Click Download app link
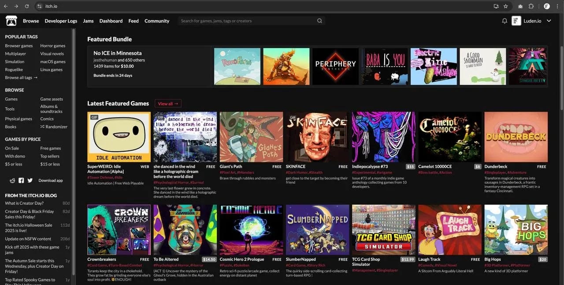Viewport: 564px width, 285px height. coord(51,180)
